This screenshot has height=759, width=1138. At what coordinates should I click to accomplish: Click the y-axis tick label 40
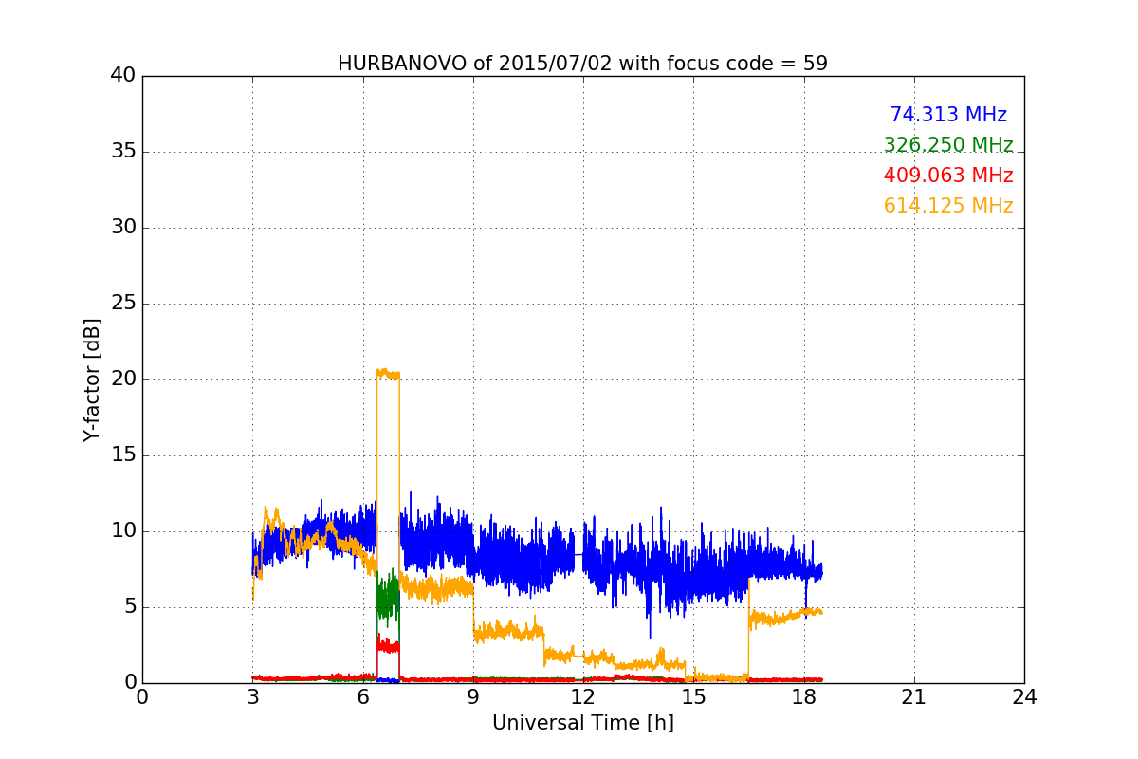(x=123, y=76)
